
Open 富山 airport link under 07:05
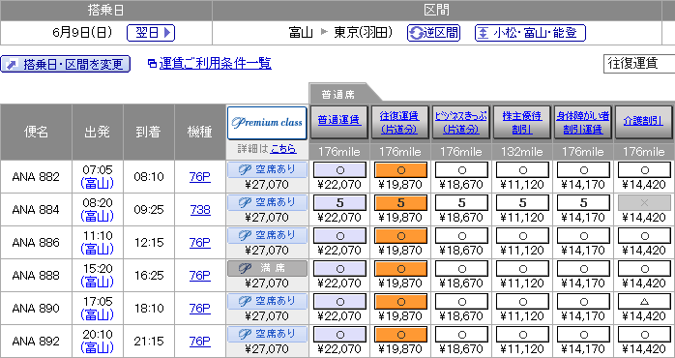98,184
